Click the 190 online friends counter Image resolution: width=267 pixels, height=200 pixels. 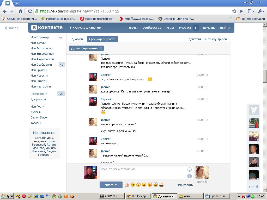coord(253,187)
